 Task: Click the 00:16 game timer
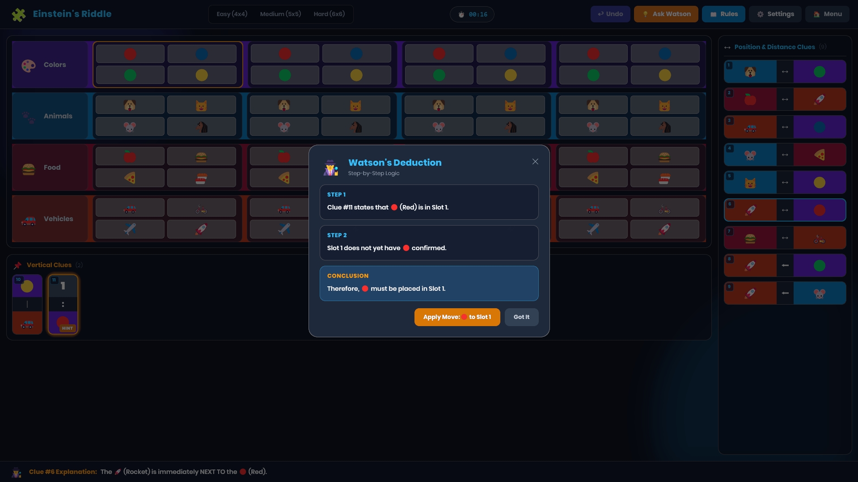(x=472, y=14)
